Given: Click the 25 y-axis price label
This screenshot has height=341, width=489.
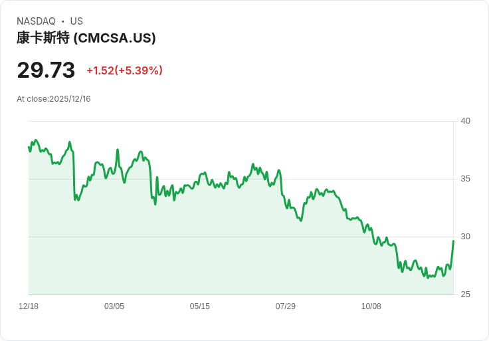Looking at the screenshot, I should coord(465,294).
